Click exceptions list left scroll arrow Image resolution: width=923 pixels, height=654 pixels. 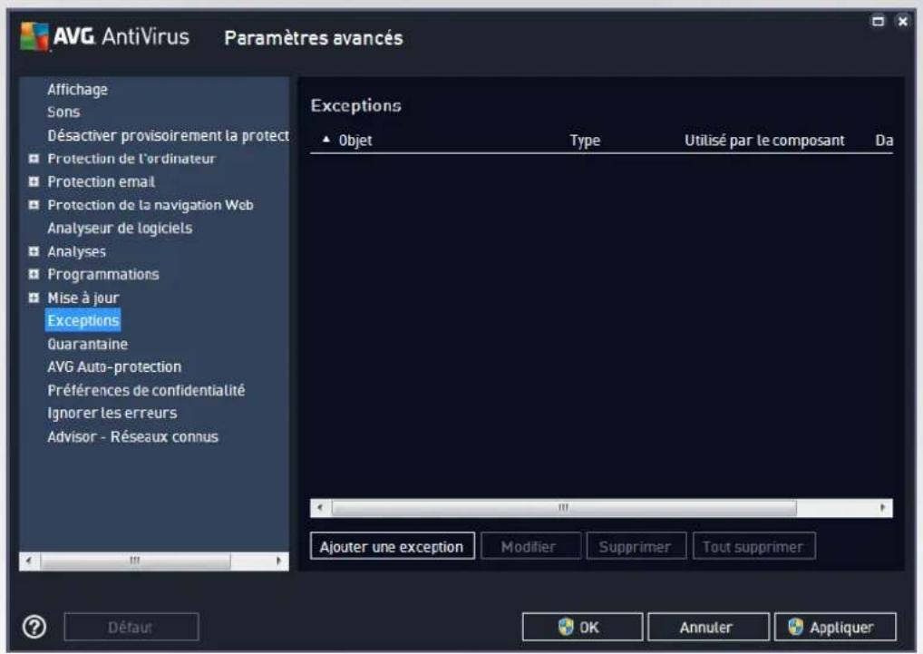tap(320, 507)
